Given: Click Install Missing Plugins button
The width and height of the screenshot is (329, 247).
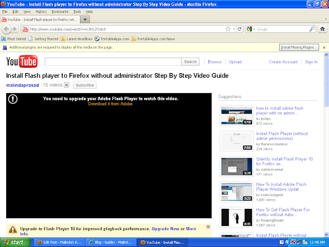Looking at the screenshot, I should coord(299,47).
